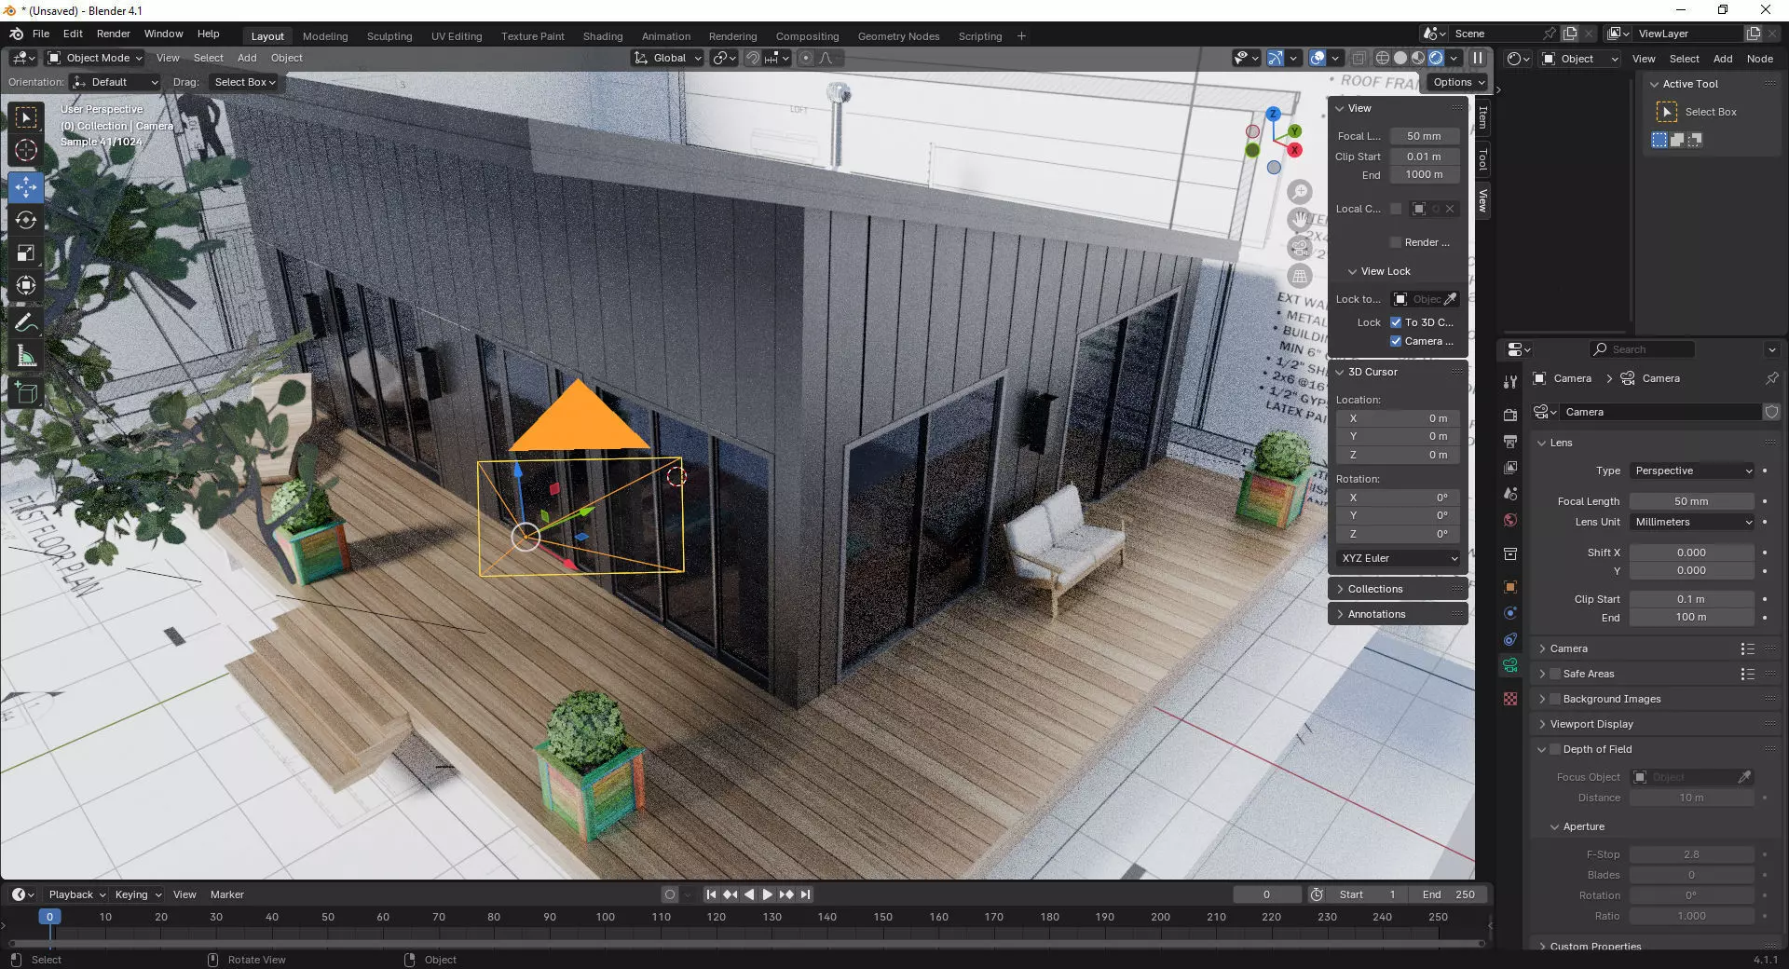The width and height of the screenshot is (1789, 969).
Task: Open the Object Data camera properties tab
Action: coord(1510,665)
